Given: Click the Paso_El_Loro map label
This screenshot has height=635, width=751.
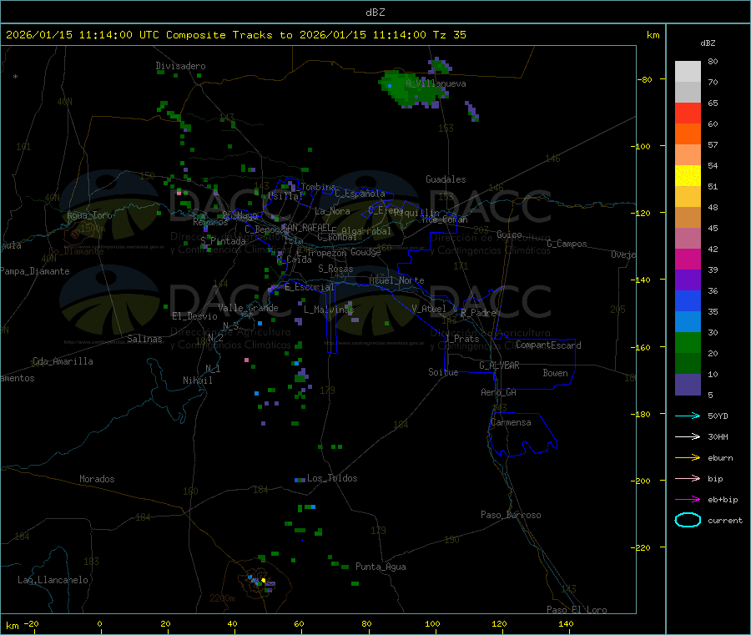Looking at the screenshot, I should 577,610.
